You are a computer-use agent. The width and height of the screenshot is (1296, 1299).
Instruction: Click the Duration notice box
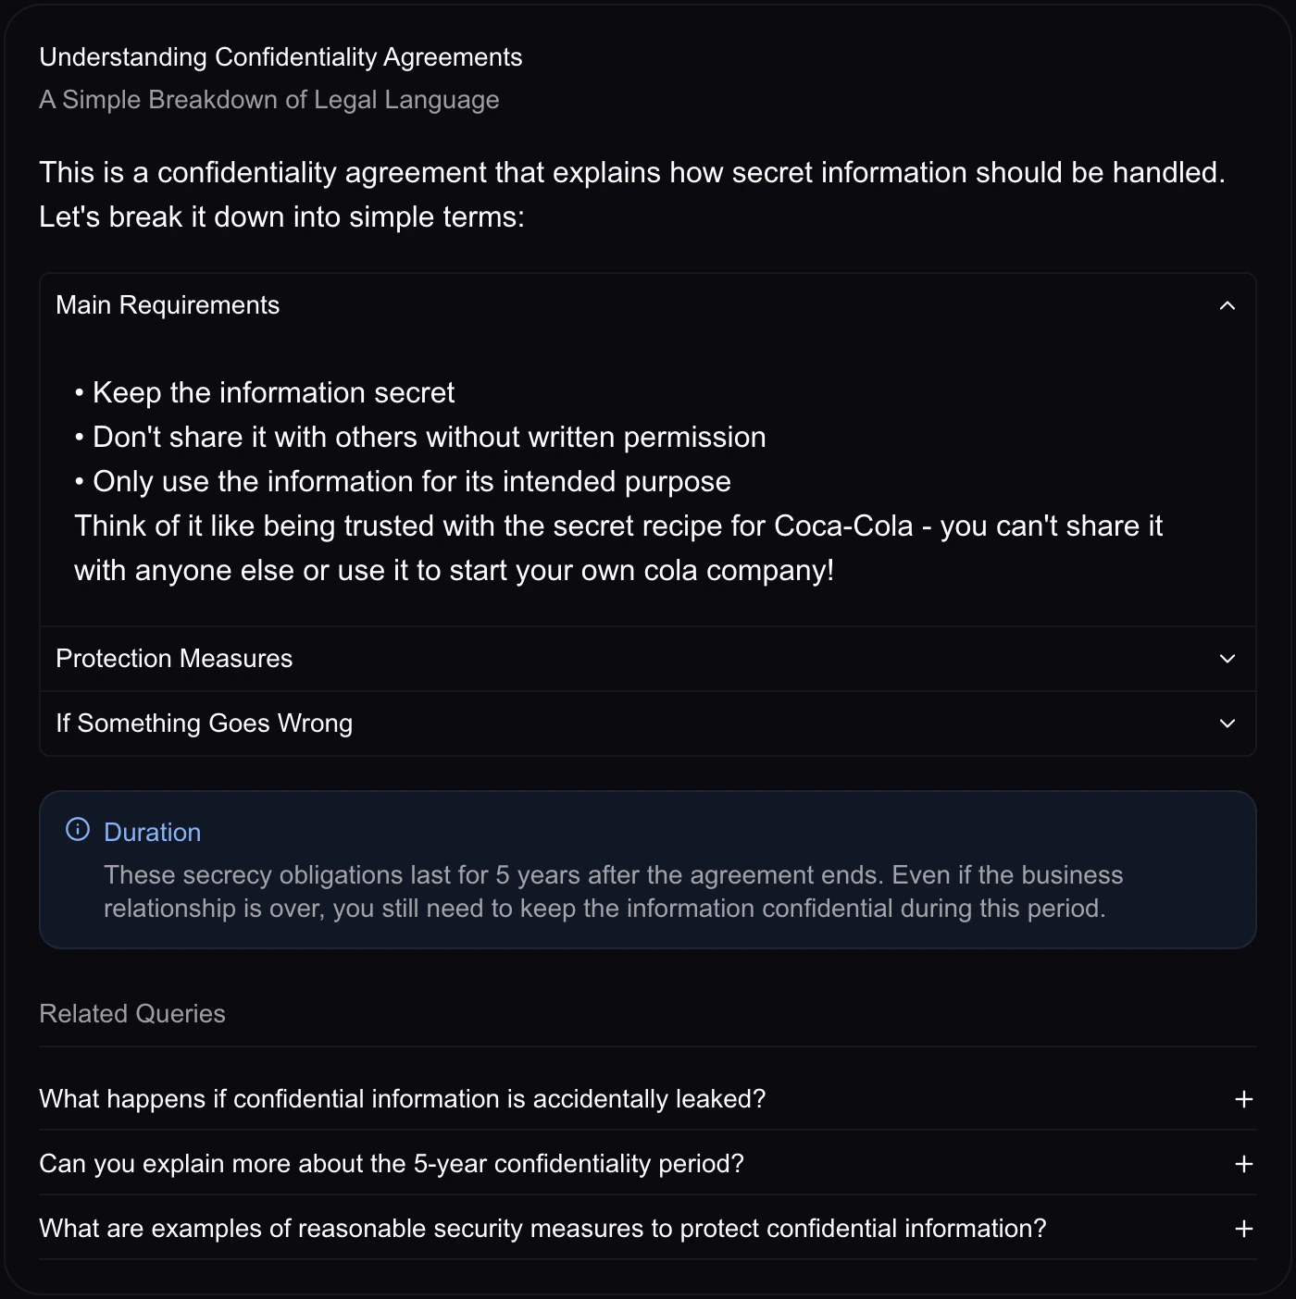(x=648, y=870)
